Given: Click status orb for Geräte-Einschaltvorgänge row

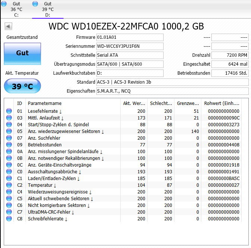Looking at the screenshot, I should [9, 165].
